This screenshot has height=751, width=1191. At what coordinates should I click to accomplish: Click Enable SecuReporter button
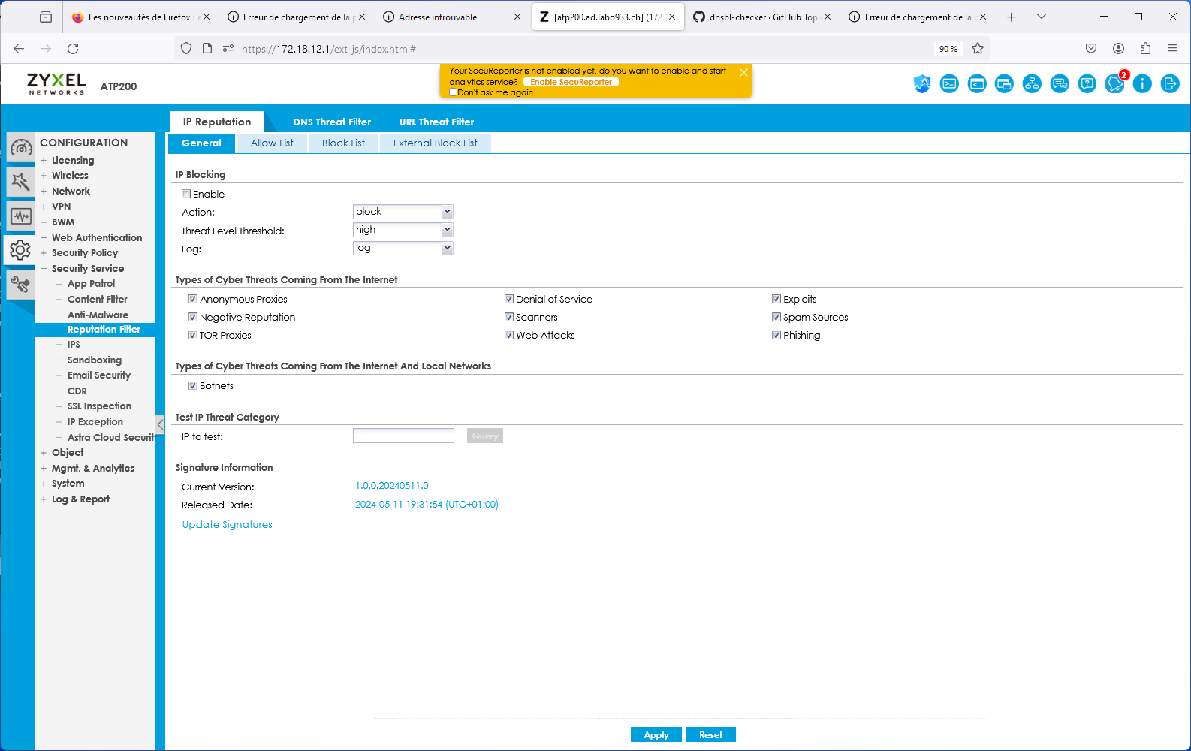(571, 82)
